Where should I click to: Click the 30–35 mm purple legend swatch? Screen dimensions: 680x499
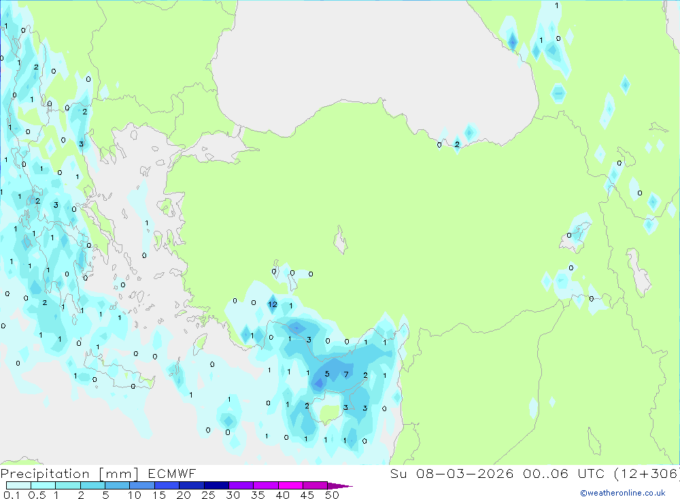coord(241,485)
